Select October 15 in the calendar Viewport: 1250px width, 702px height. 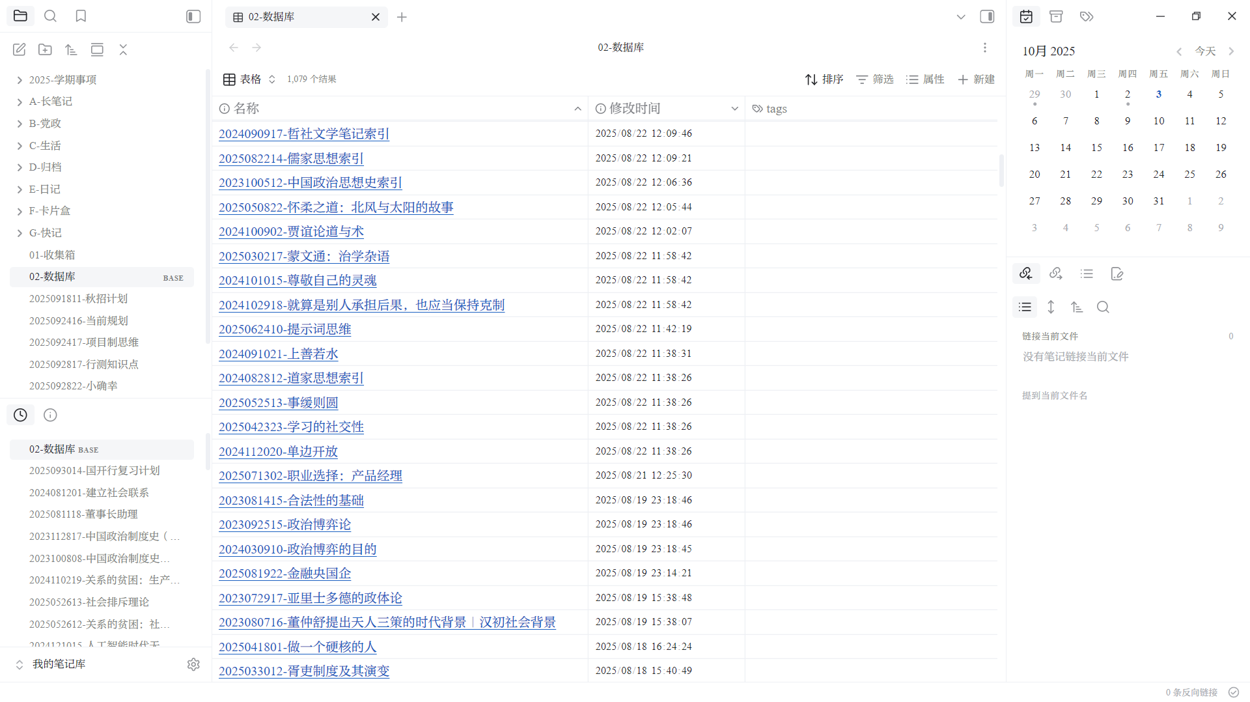[1096, 148]
